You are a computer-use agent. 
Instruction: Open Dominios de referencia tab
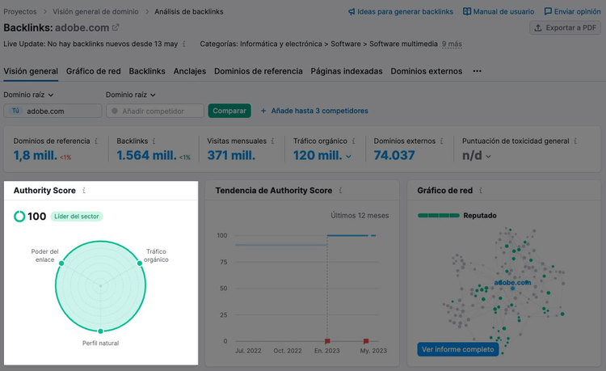259,71
